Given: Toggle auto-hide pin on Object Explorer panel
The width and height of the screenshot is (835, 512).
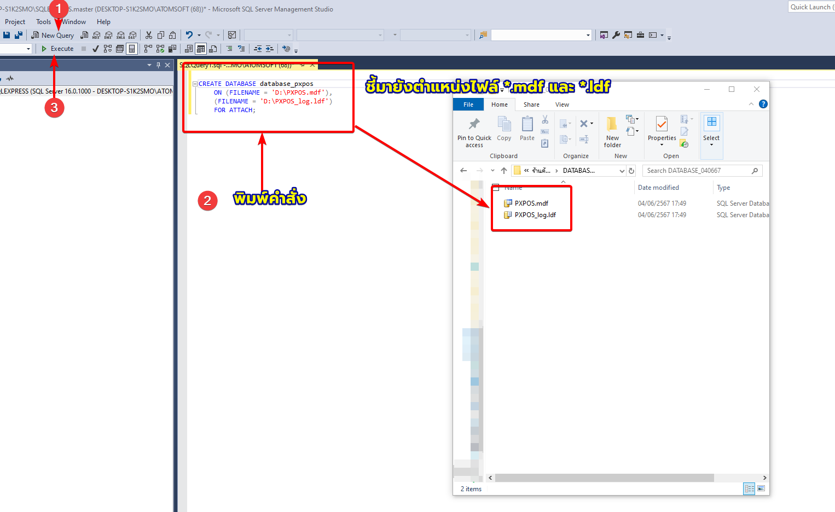Looking at the screenshot, I should (x=158, y=65).
